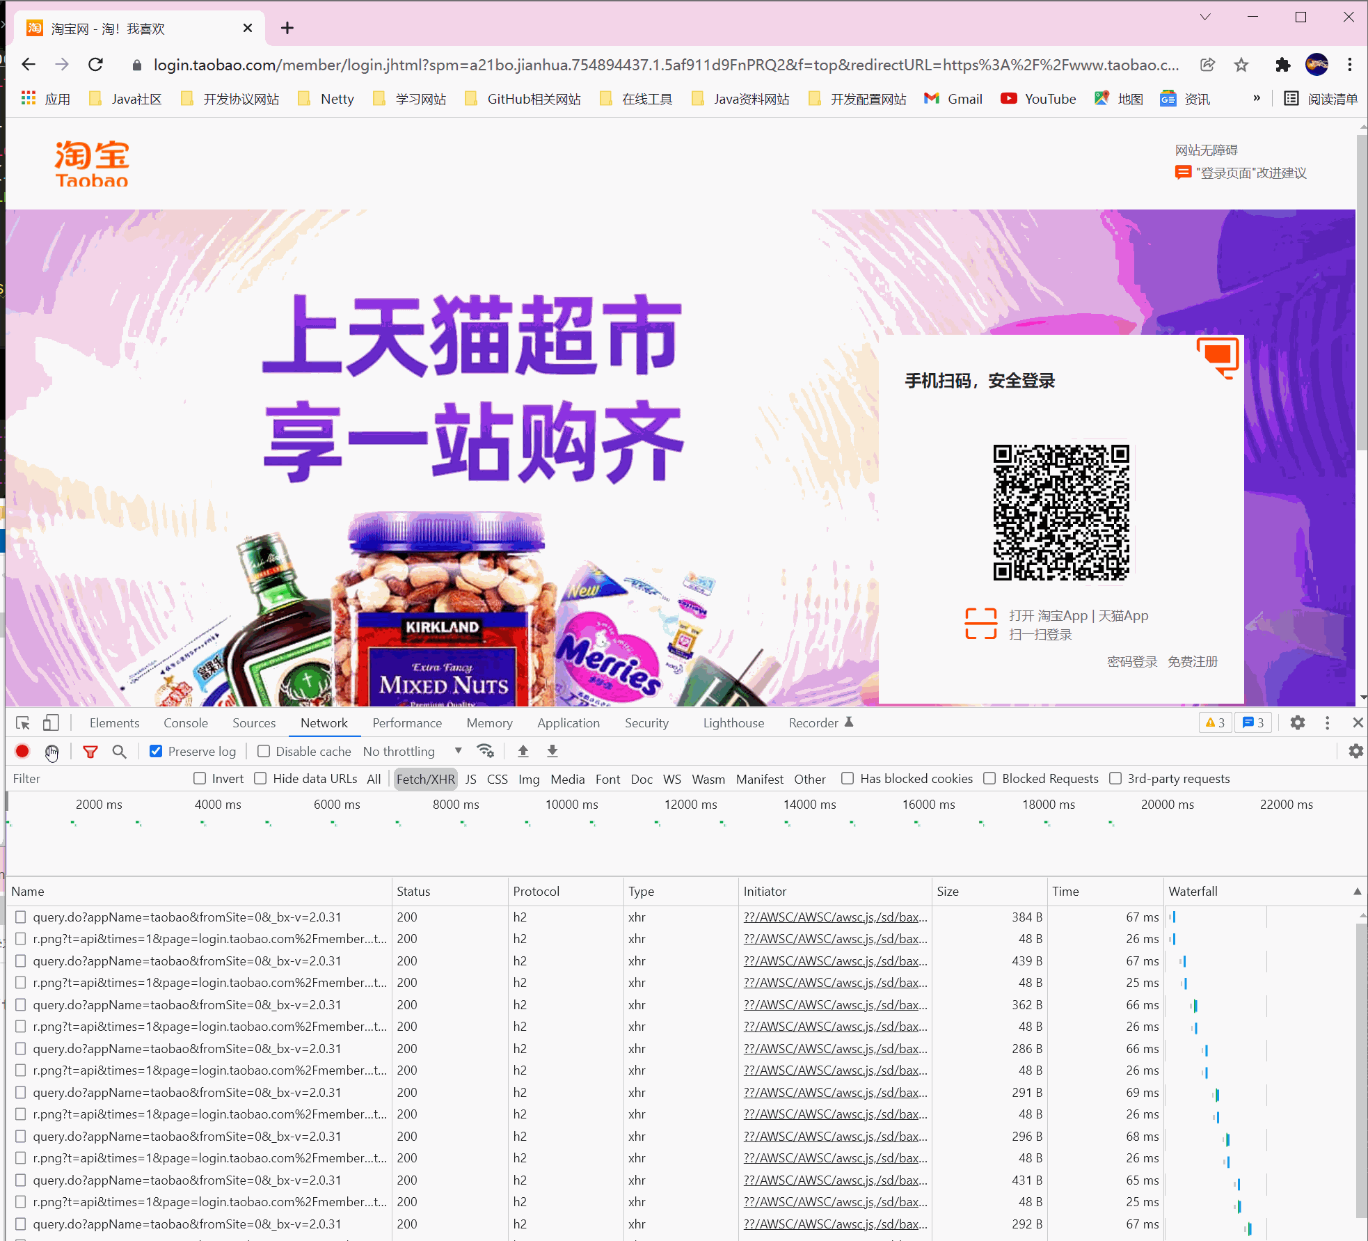Open password login via 密码登录 link

point(1131,661)
